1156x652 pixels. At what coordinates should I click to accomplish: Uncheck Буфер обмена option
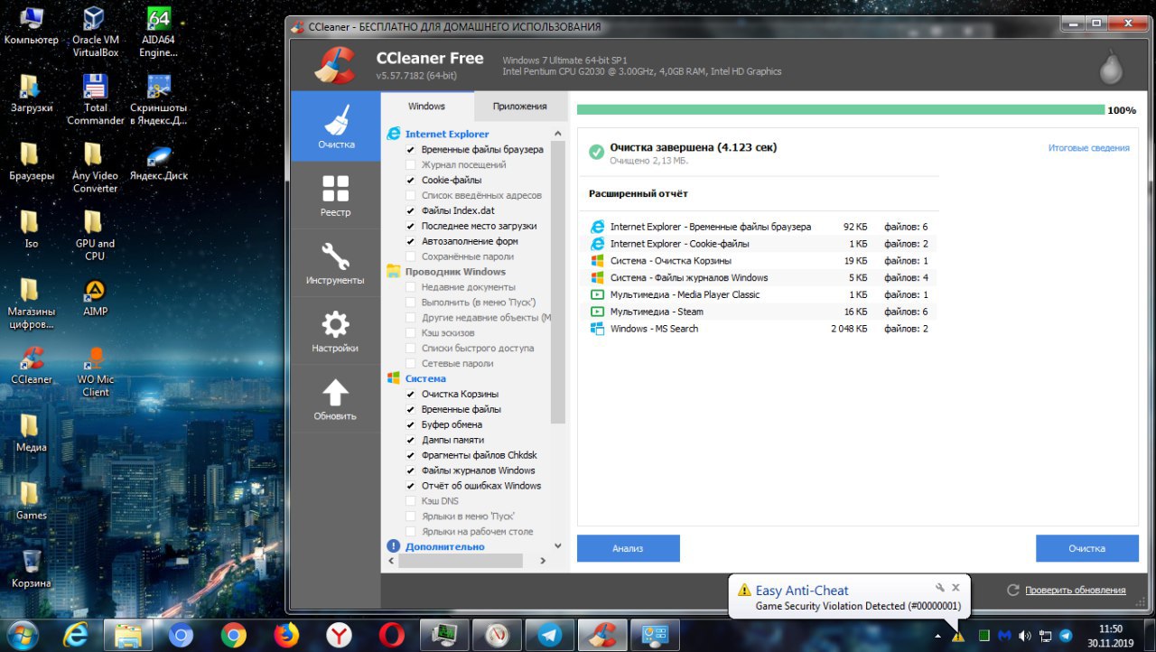pos(411,425)
